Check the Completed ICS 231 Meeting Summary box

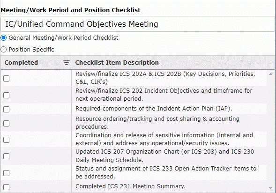coord(7,187)
